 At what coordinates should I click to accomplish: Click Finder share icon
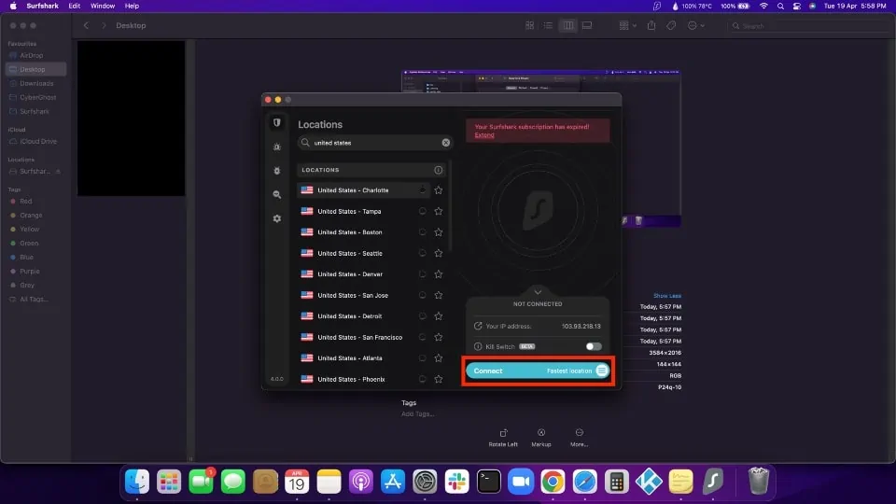point(651,26)
